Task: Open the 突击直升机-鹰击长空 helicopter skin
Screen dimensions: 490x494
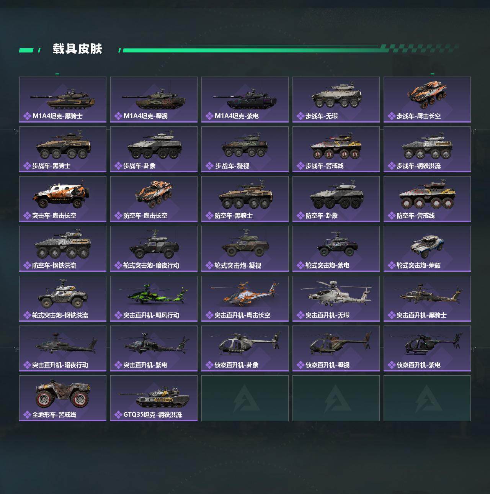Action: click(x=245, y=299)
